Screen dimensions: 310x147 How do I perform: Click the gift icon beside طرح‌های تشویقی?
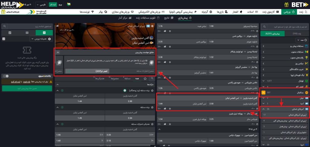[3, 12]
